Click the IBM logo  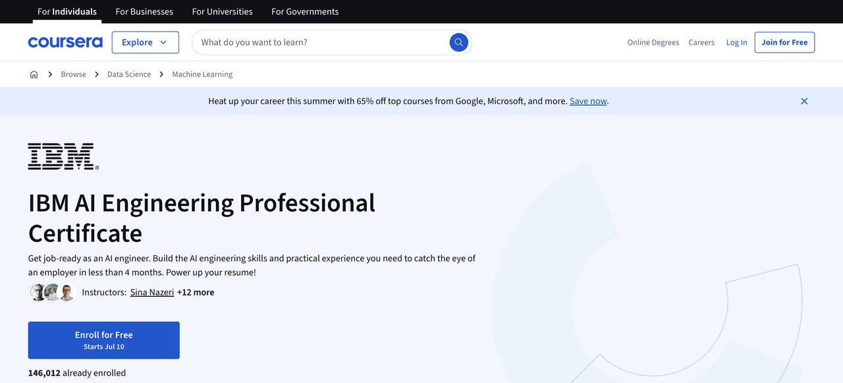(63, 157)
